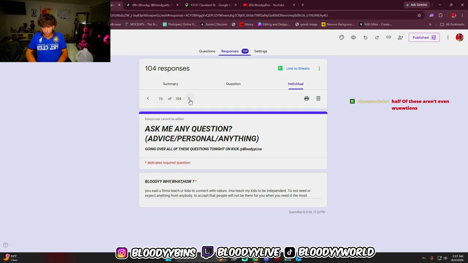Select the Responses tab
This screenshot has height=263, width=468.
click(235, 51)
